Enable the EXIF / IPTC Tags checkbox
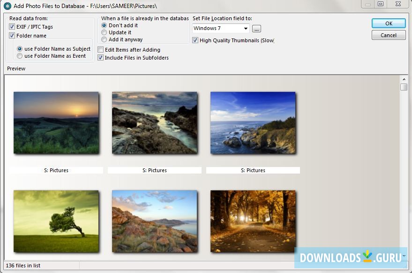The width and height of the screenshot is (412, 273). [x=12, y=26]
